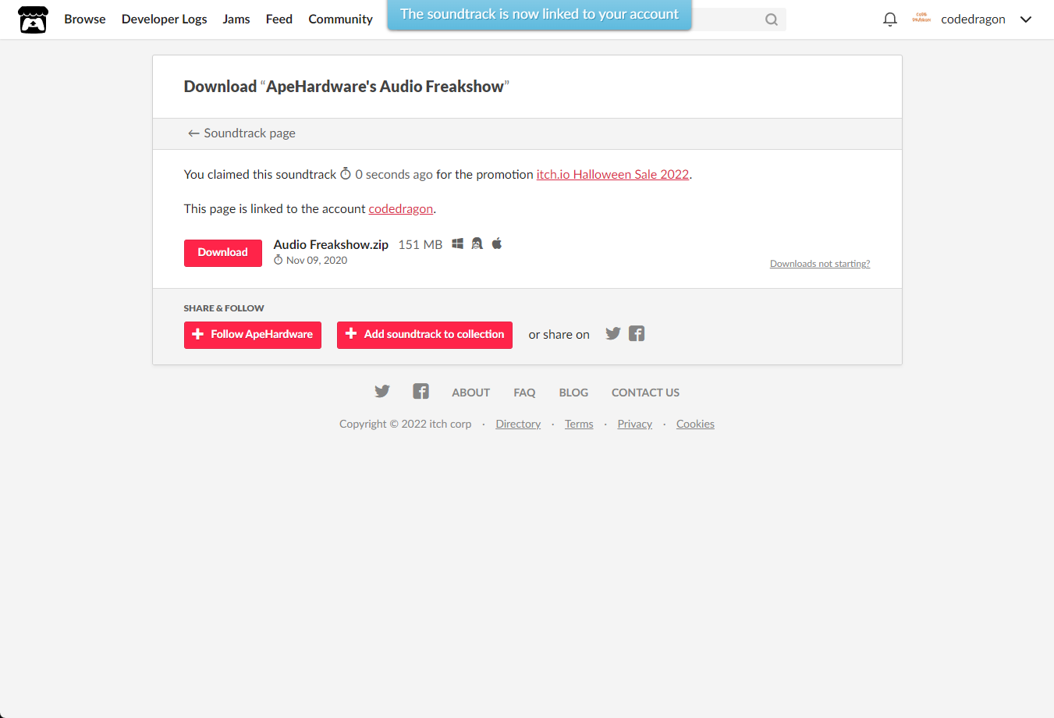This screenshot has height=718, width=1054.
Task: Open the footer Facebook icon
Action: click(421, 391)
